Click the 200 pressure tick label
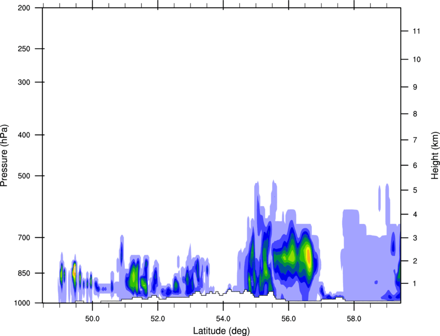 coord(24,8)
